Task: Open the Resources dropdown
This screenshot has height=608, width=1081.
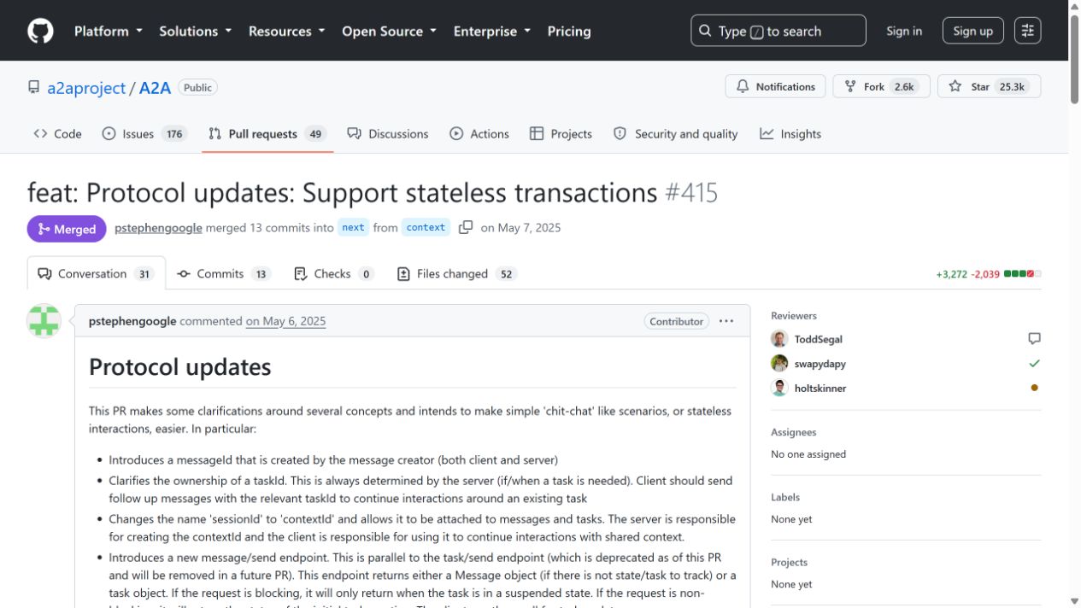Action: click(x=286, y=31)
